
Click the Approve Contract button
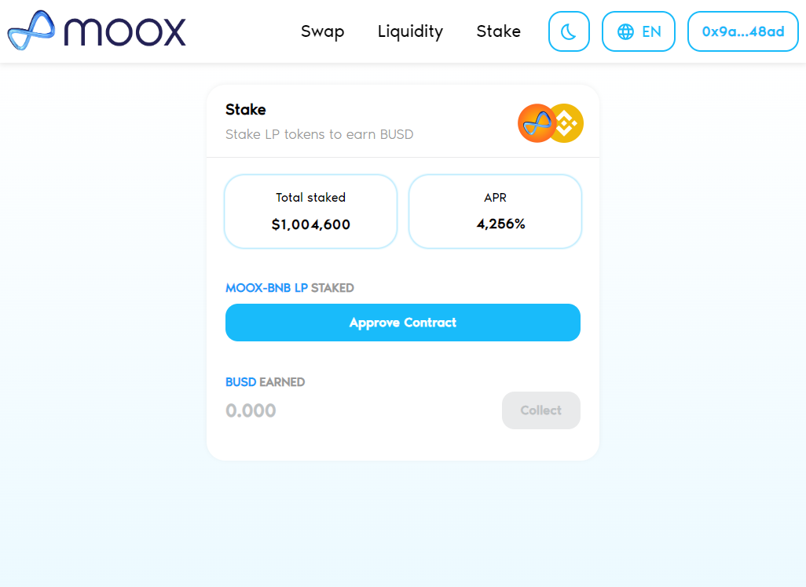pyautogui.click(x=403, y=323)
